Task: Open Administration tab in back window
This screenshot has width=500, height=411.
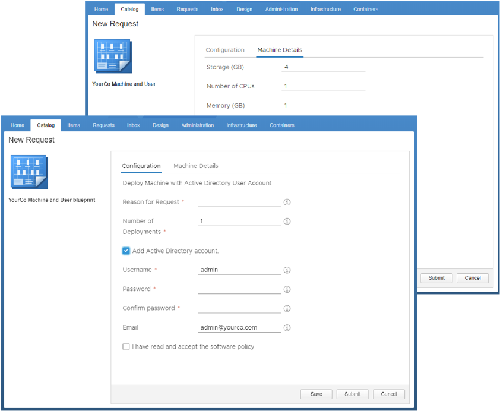Action: click(x=281, y=10)
